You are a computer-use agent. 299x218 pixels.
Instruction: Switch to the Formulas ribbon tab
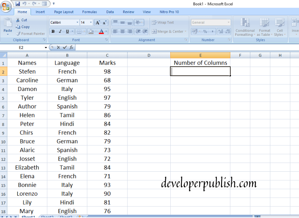[89, 11]
